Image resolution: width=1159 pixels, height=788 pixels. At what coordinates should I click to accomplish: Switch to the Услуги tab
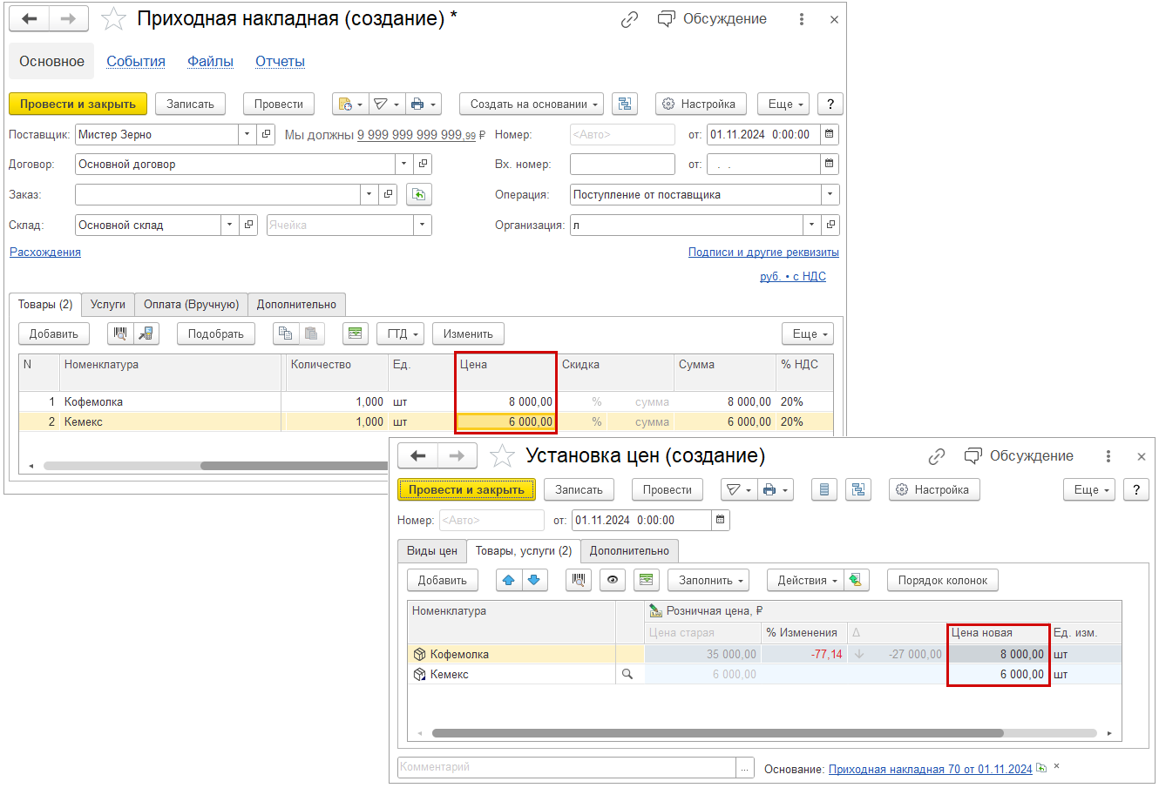coord(108,304)
